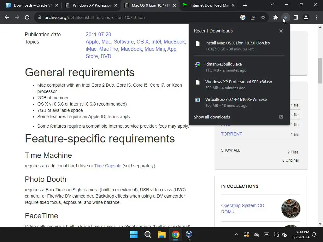Click the scrollbar down arrow
The image size is (323, 242).
tap(320, 224)
